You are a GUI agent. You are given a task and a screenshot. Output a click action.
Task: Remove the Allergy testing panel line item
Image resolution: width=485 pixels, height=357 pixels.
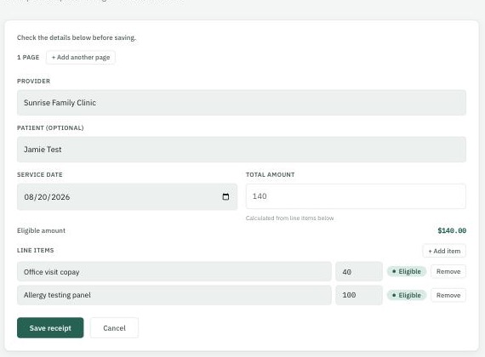(x=448, y=295)
